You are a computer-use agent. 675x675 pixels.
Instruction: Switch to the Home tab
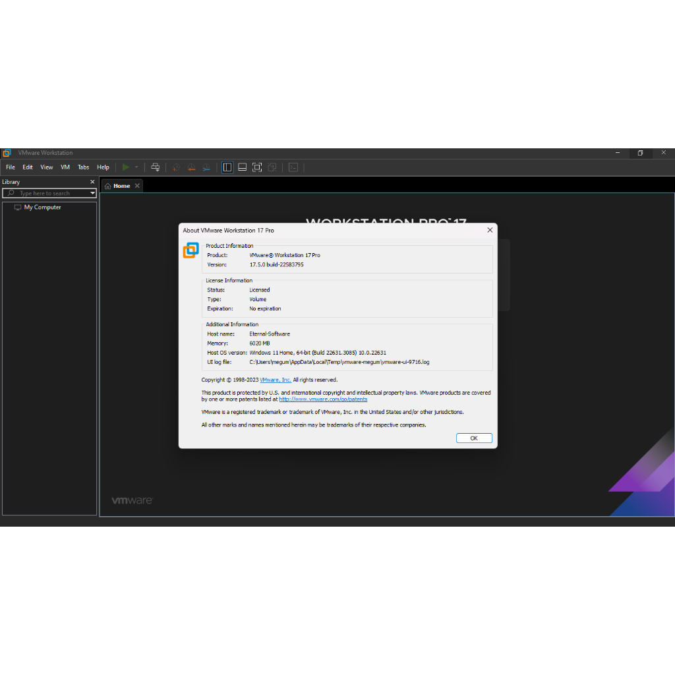coord(121,186)
